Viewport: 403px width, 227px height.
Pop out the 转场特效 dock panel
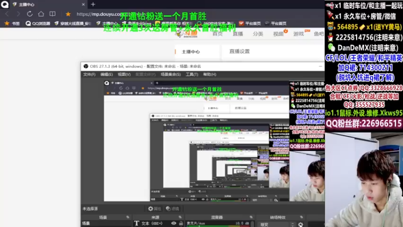pyautogui.click(x=301, y=217)
